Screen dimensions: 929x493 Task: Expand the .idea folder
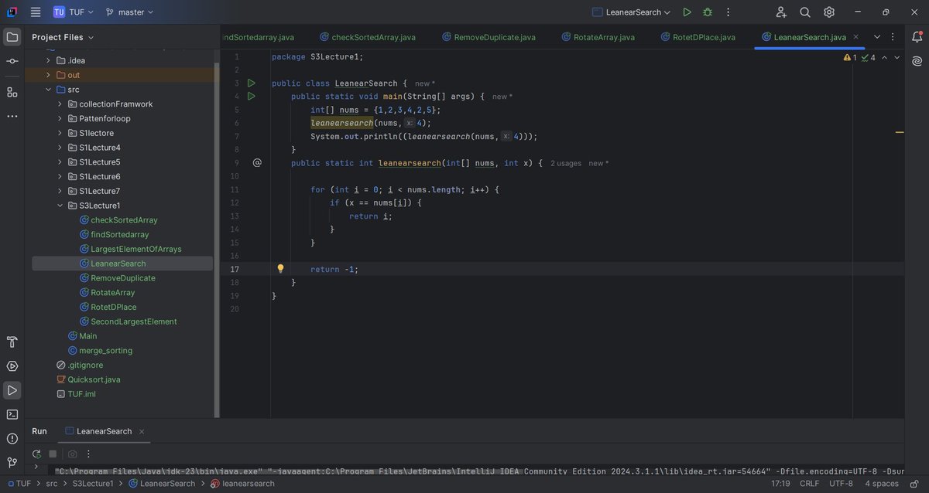pos(48,60)
